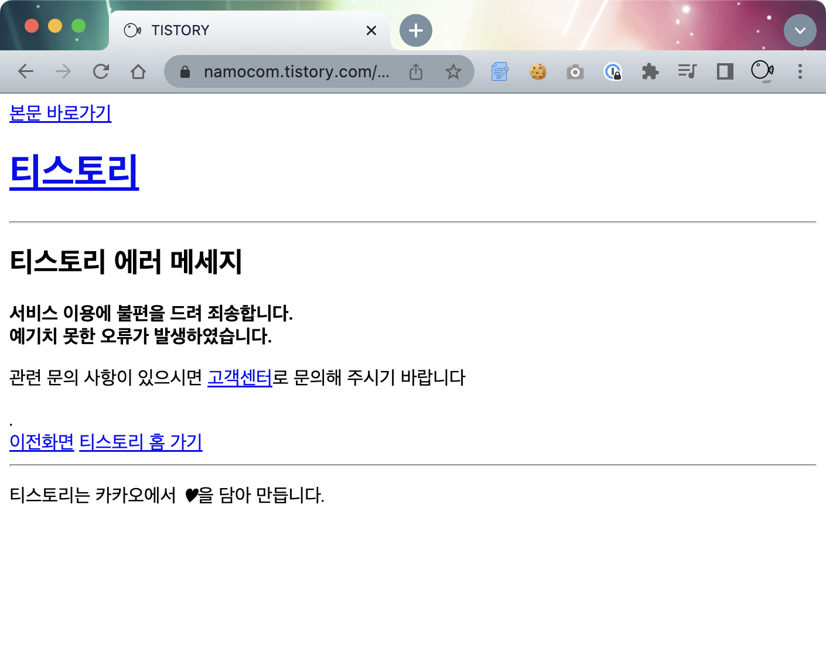Follow the 본문 바로가기 link
This screenshot has height=659, width=826.
60,113
